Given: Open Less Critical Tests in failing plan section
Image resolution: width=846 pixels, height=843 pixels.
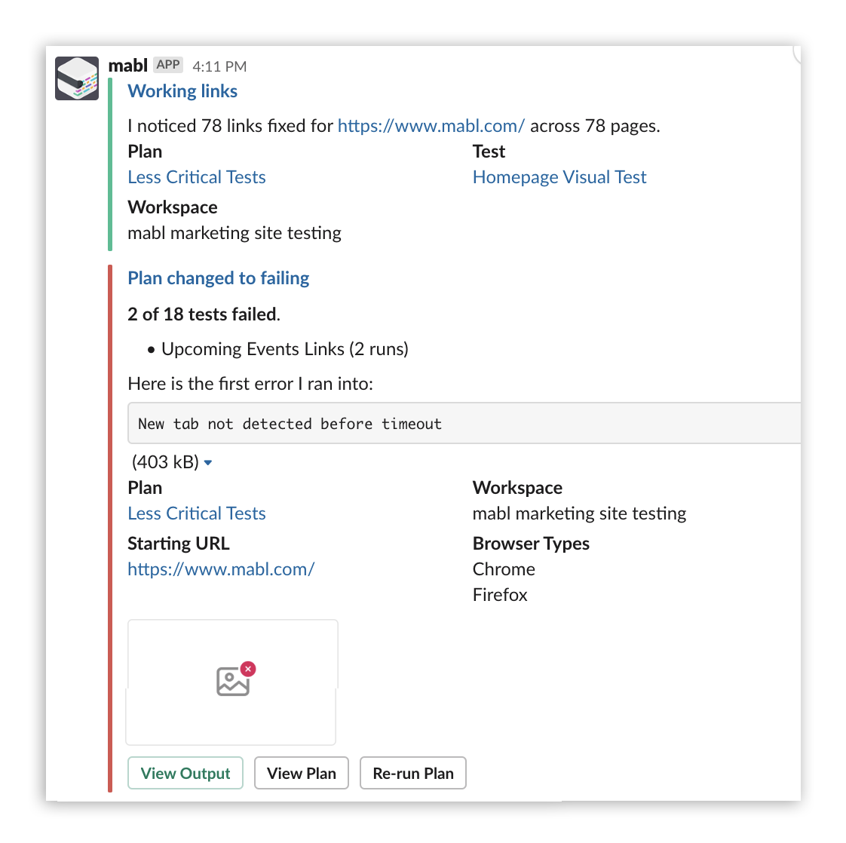Looking at the screenshot, I should [x=196, y=513].
